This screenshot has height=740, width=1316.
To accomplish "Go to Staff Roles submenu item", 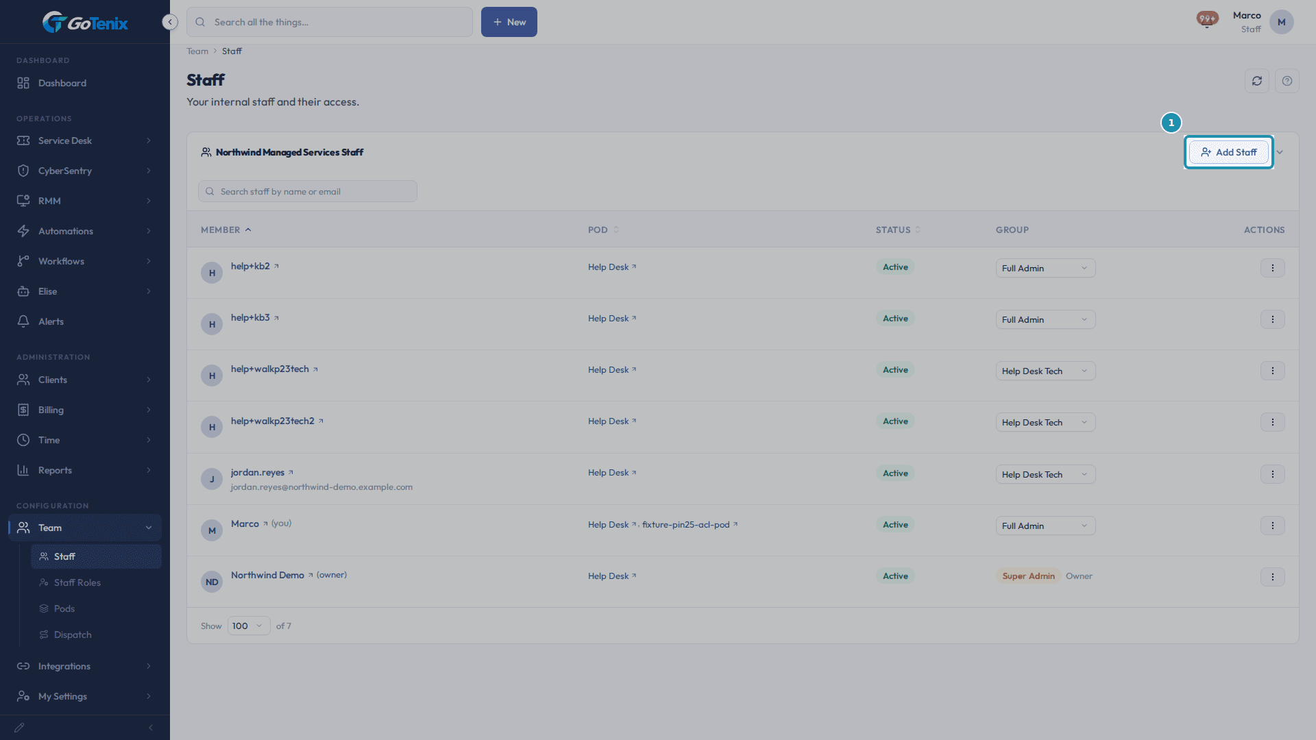I will 96,582.
